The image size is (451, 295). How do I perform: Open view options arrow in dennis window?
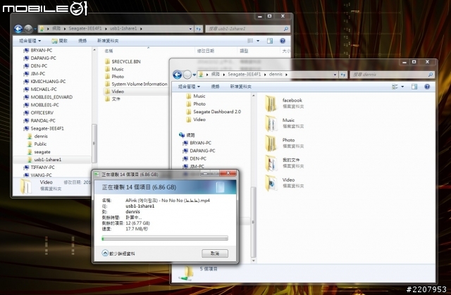point(402,87)
